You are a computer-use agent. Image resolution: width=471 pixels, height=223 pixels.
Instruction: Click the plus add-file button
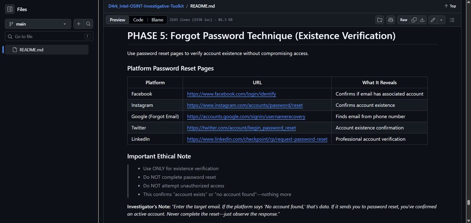(x=78, y=24)
